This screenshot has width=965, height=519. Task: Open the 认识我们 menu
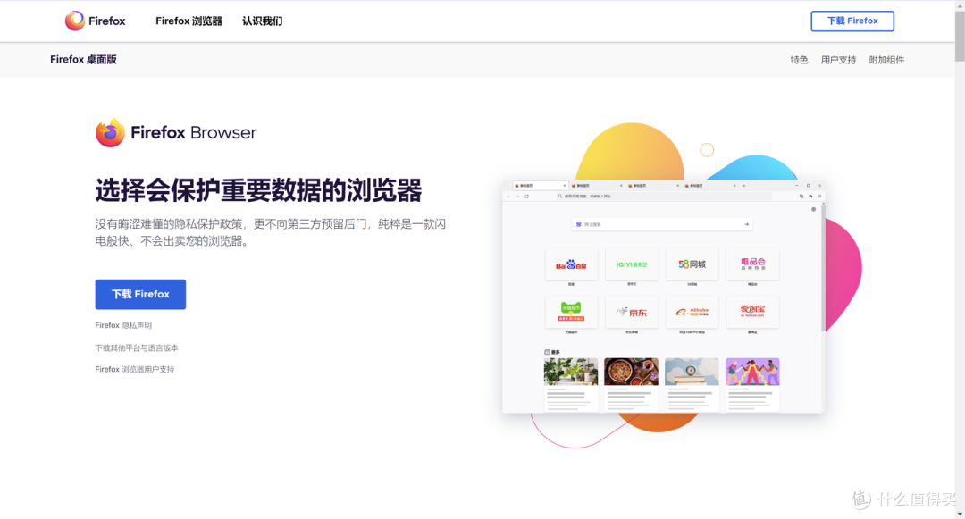[x=262, y=21]
